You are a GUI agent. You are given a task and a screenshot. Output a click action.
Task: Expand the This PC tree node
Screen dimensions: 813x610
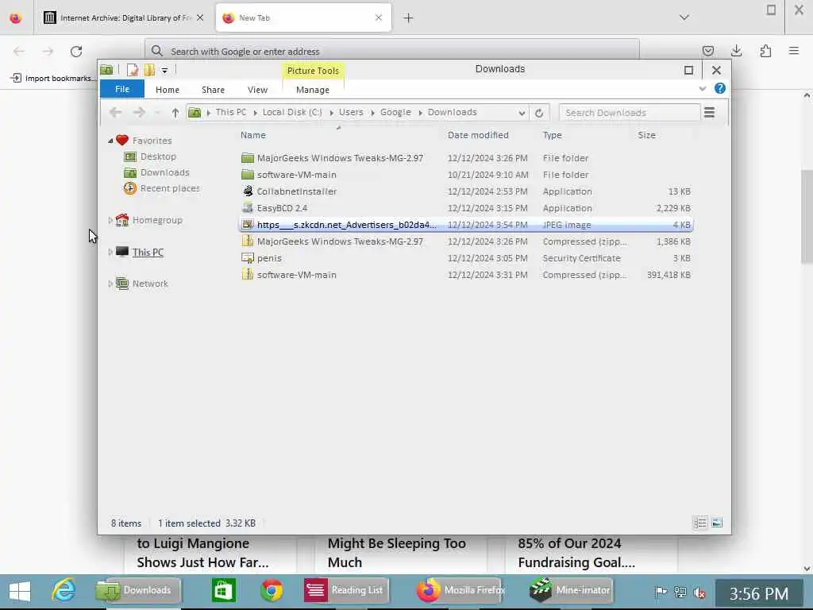[x=110, y=252]
